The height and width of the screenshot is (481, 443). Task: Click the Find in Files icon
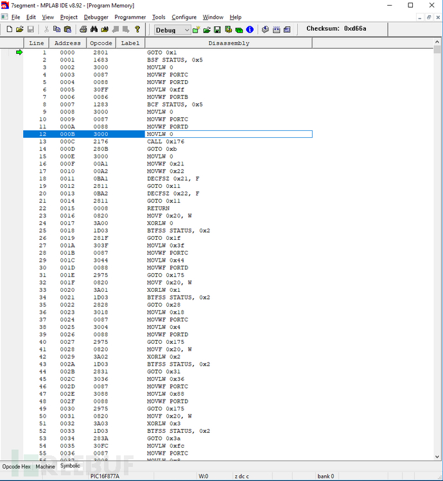click(105, 30)
